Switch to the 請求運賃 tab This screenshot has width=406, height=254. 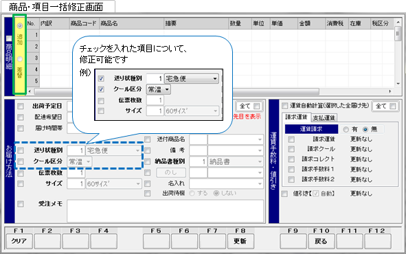pos(296,117)
